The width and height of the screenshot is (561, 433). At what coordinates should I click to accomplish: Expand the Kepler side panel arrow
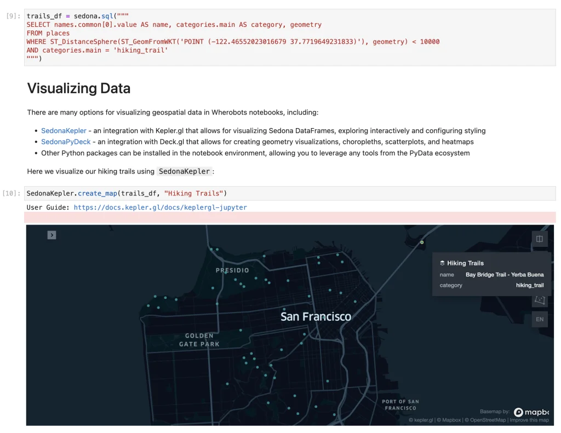(x=51, y=235)
